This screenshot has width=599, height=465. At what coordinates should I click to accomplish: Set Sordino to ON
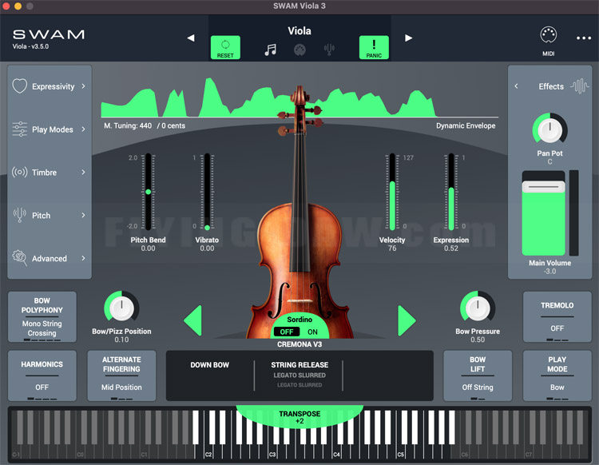[312, 332]
